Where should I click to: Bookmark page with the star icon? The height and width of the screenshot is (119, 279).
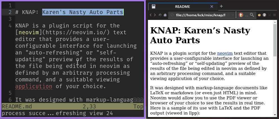(228, 15)
